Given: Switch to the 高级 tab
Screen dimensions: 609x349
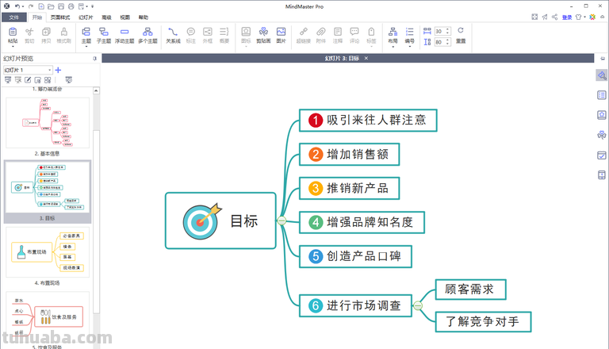Looking at the screenshot, I should click(x=106, y=17).
